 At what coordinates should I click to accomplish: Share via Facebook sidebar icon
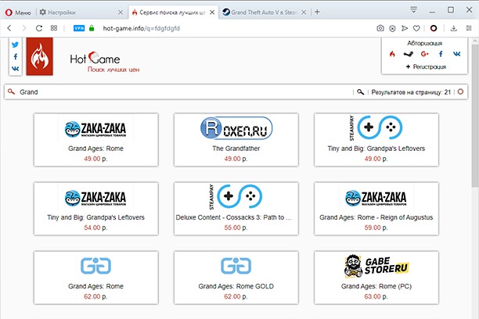coord(15,56)
